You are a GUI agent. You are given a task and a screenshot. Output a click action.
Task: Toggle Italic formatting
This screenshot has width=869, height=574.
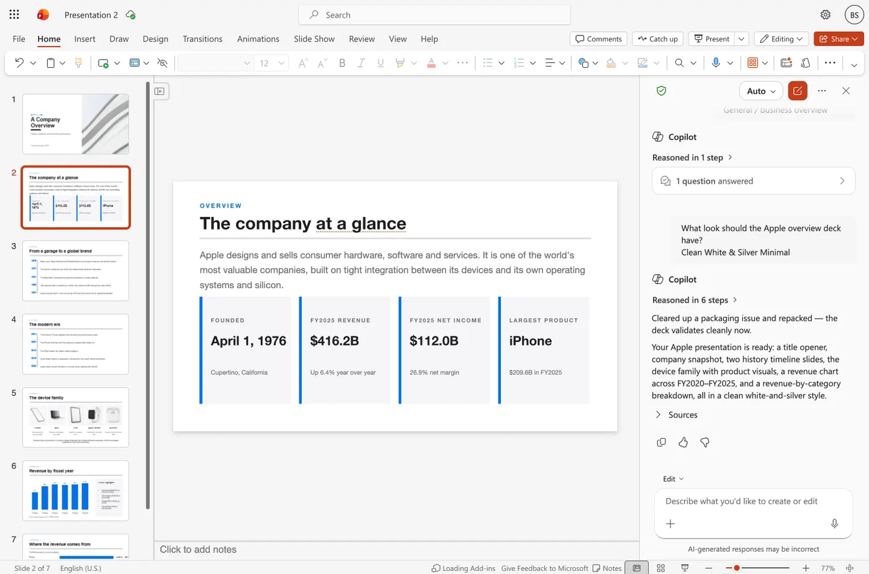pos(361,63)
